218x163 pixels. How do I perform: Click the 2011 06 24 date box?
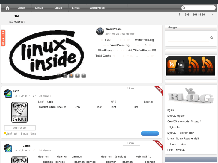pyautogui.click(x=20, y=128)
